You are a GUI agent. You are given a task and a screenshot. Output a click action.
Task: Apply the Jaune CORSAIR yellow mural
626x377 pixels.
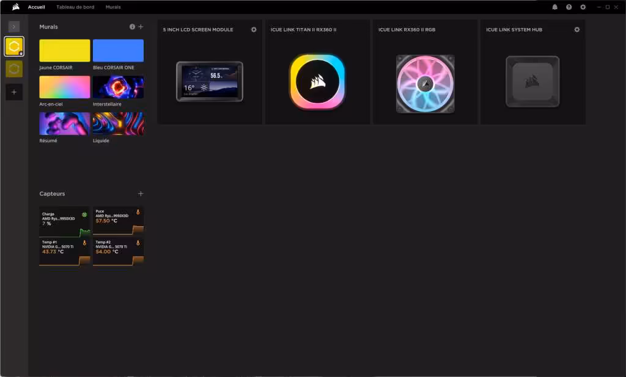tap(65, 51)
